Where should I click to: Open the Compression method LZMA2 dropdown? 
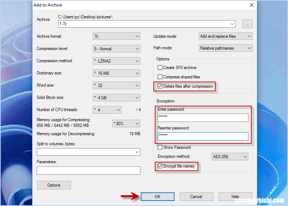click(116, 61)
